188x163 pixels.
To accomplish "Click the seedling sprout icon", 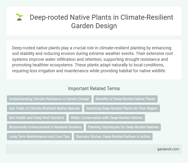I will (x=20, y=17).
